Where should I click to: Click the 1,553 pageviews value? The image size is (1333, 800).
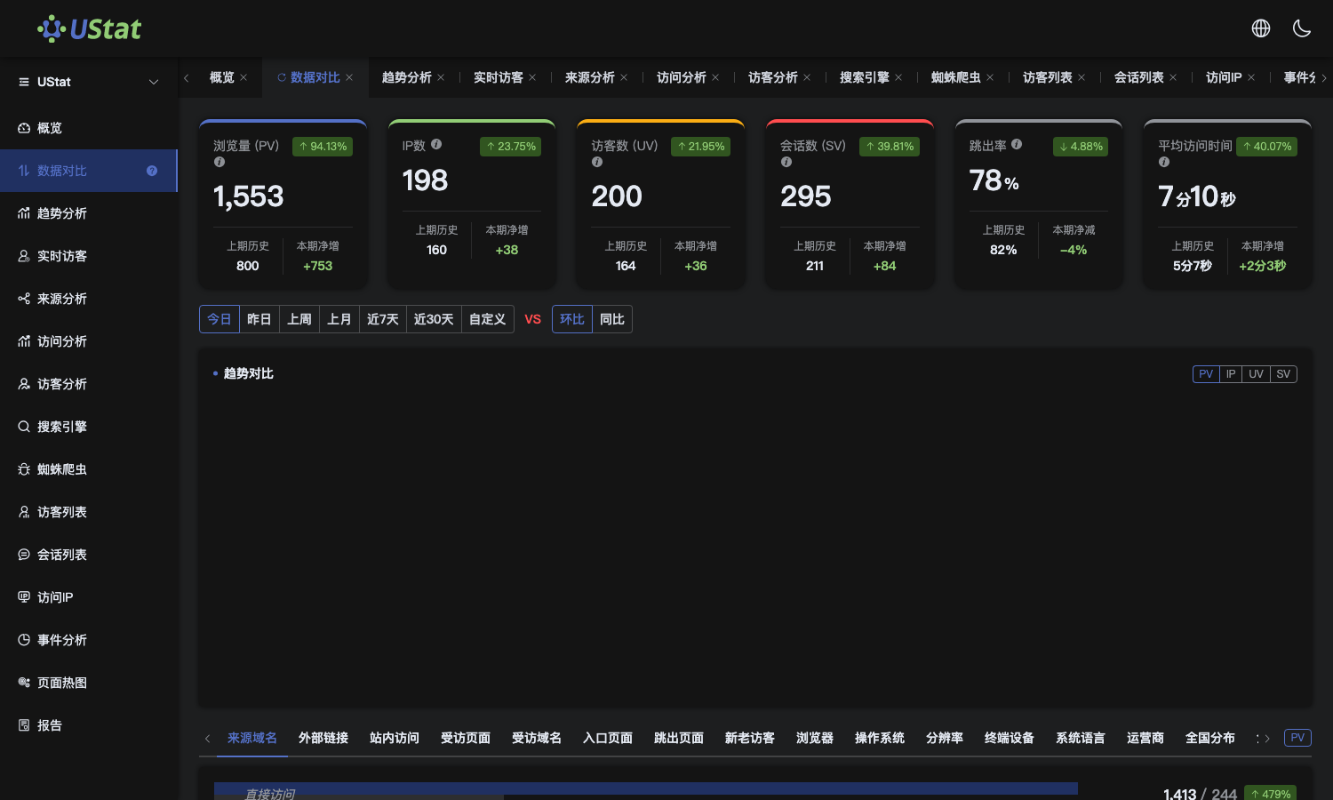(x=249, y=196)
